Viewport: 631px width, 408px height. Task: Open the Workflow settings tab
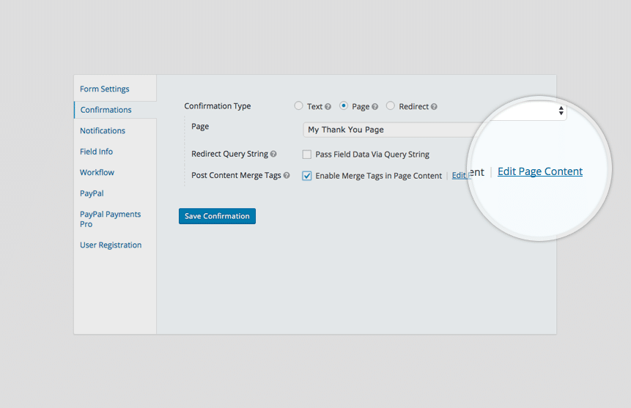97,173
